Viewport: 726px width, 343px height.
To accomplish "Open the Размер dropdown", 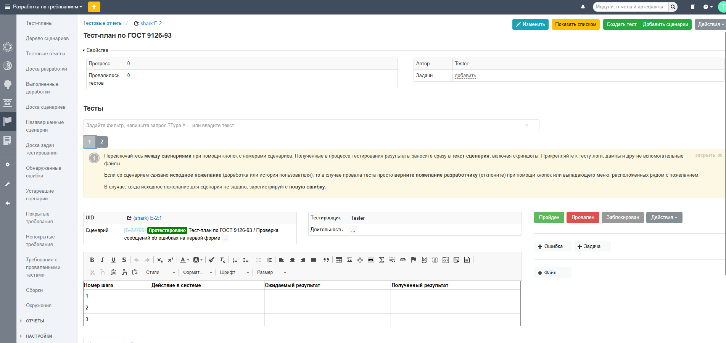I will tap(271, 272).
